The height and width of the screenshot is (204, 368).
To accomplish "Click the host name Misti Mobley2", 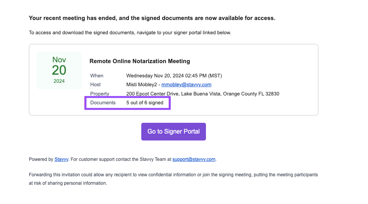I will click(142, 85).
